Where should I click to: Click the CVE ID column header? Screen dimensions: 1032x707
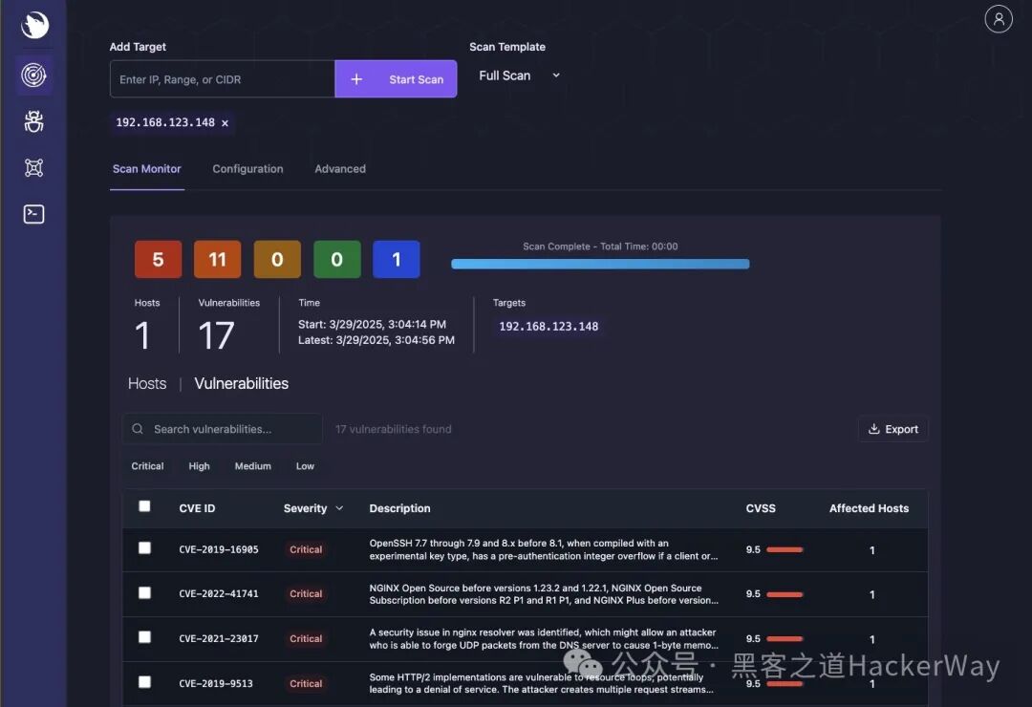[x=197, y=508]
